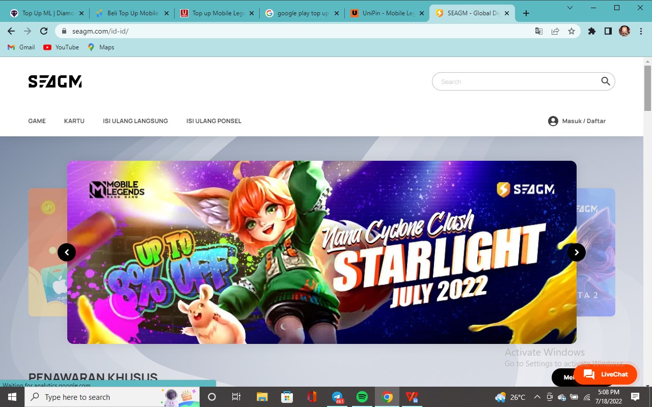This screenshot has width=652, height=407.
Task: Open the notifications center icon
Action: pos(635,397)
